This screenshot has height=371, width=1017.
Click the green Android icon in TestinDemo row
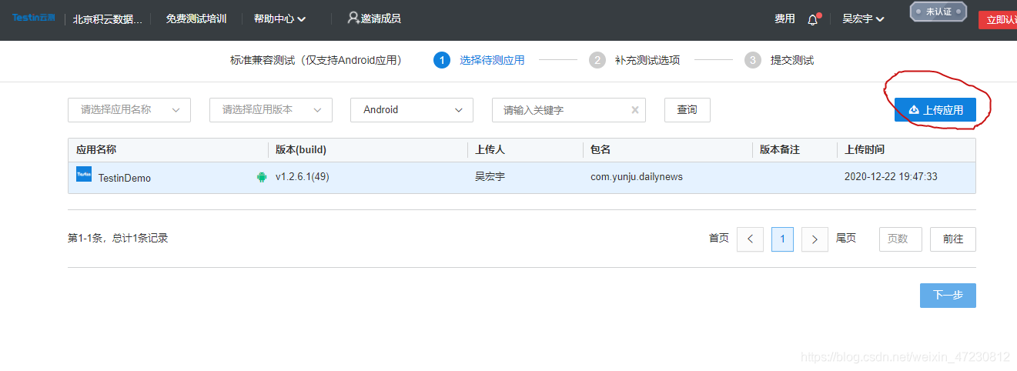[262, 177]
